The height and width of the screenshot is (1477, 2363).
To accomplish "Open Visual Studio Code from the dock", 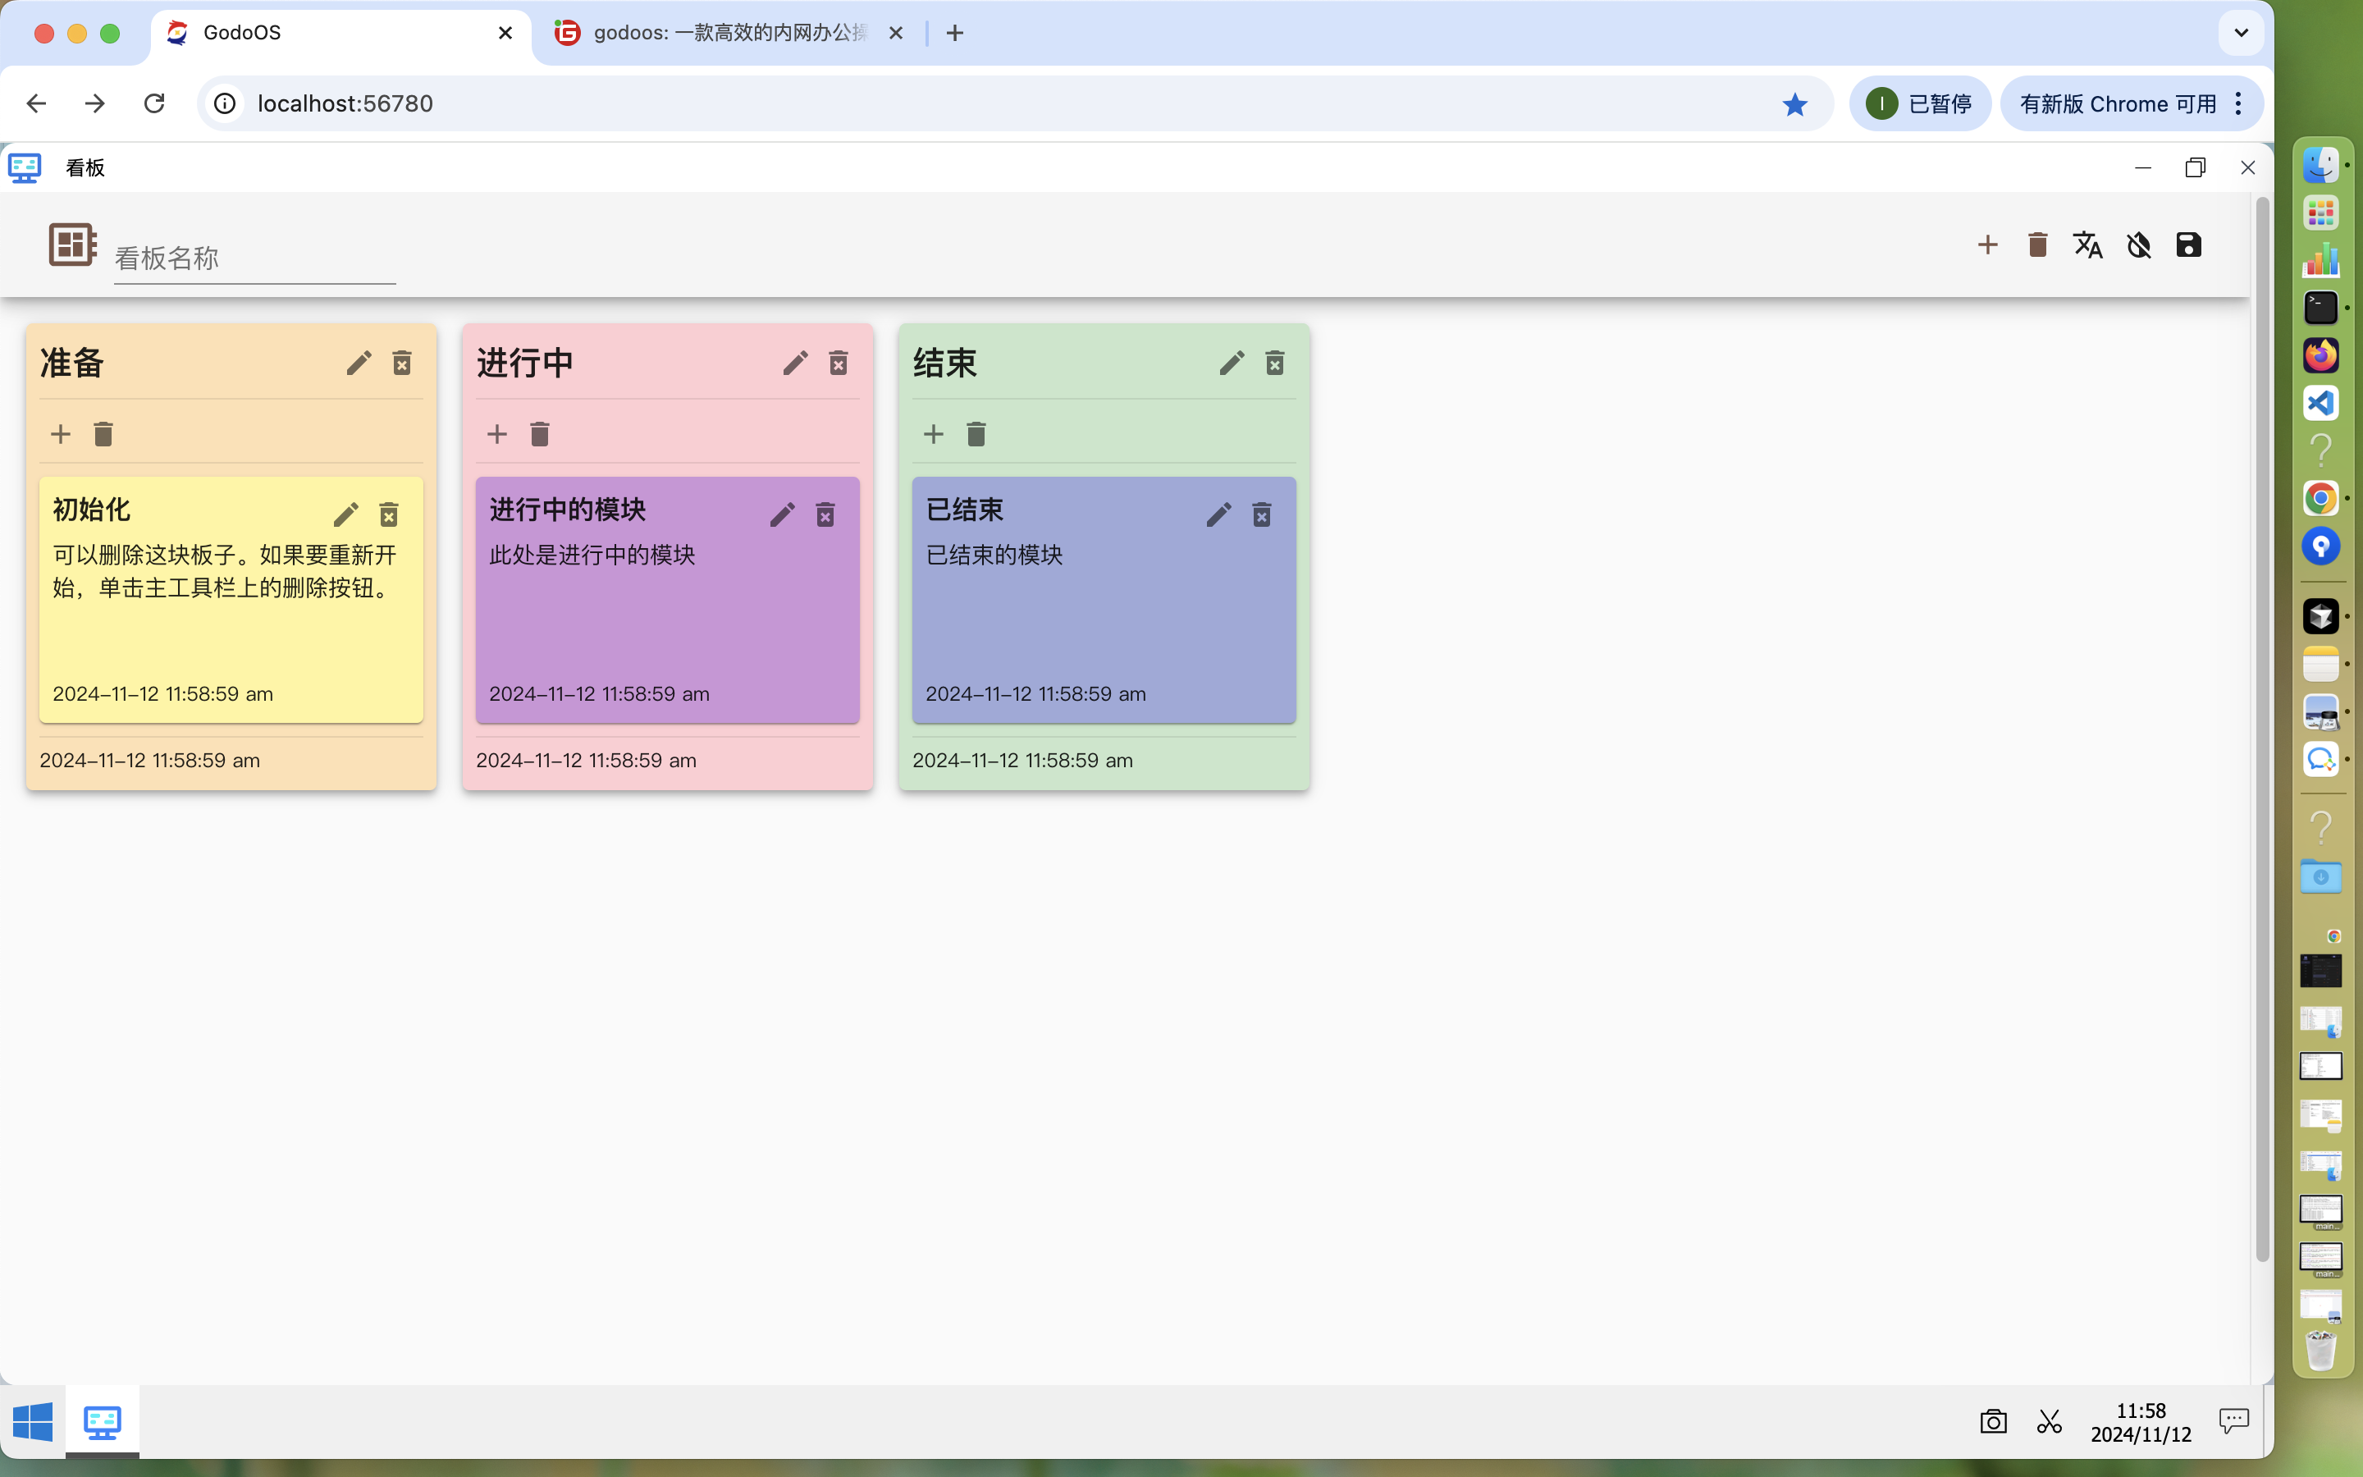I will point(2321,402).
